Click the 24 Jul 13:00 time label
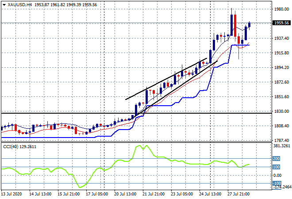This screenshot has height=199, width=292. click(x=210, y=194)
